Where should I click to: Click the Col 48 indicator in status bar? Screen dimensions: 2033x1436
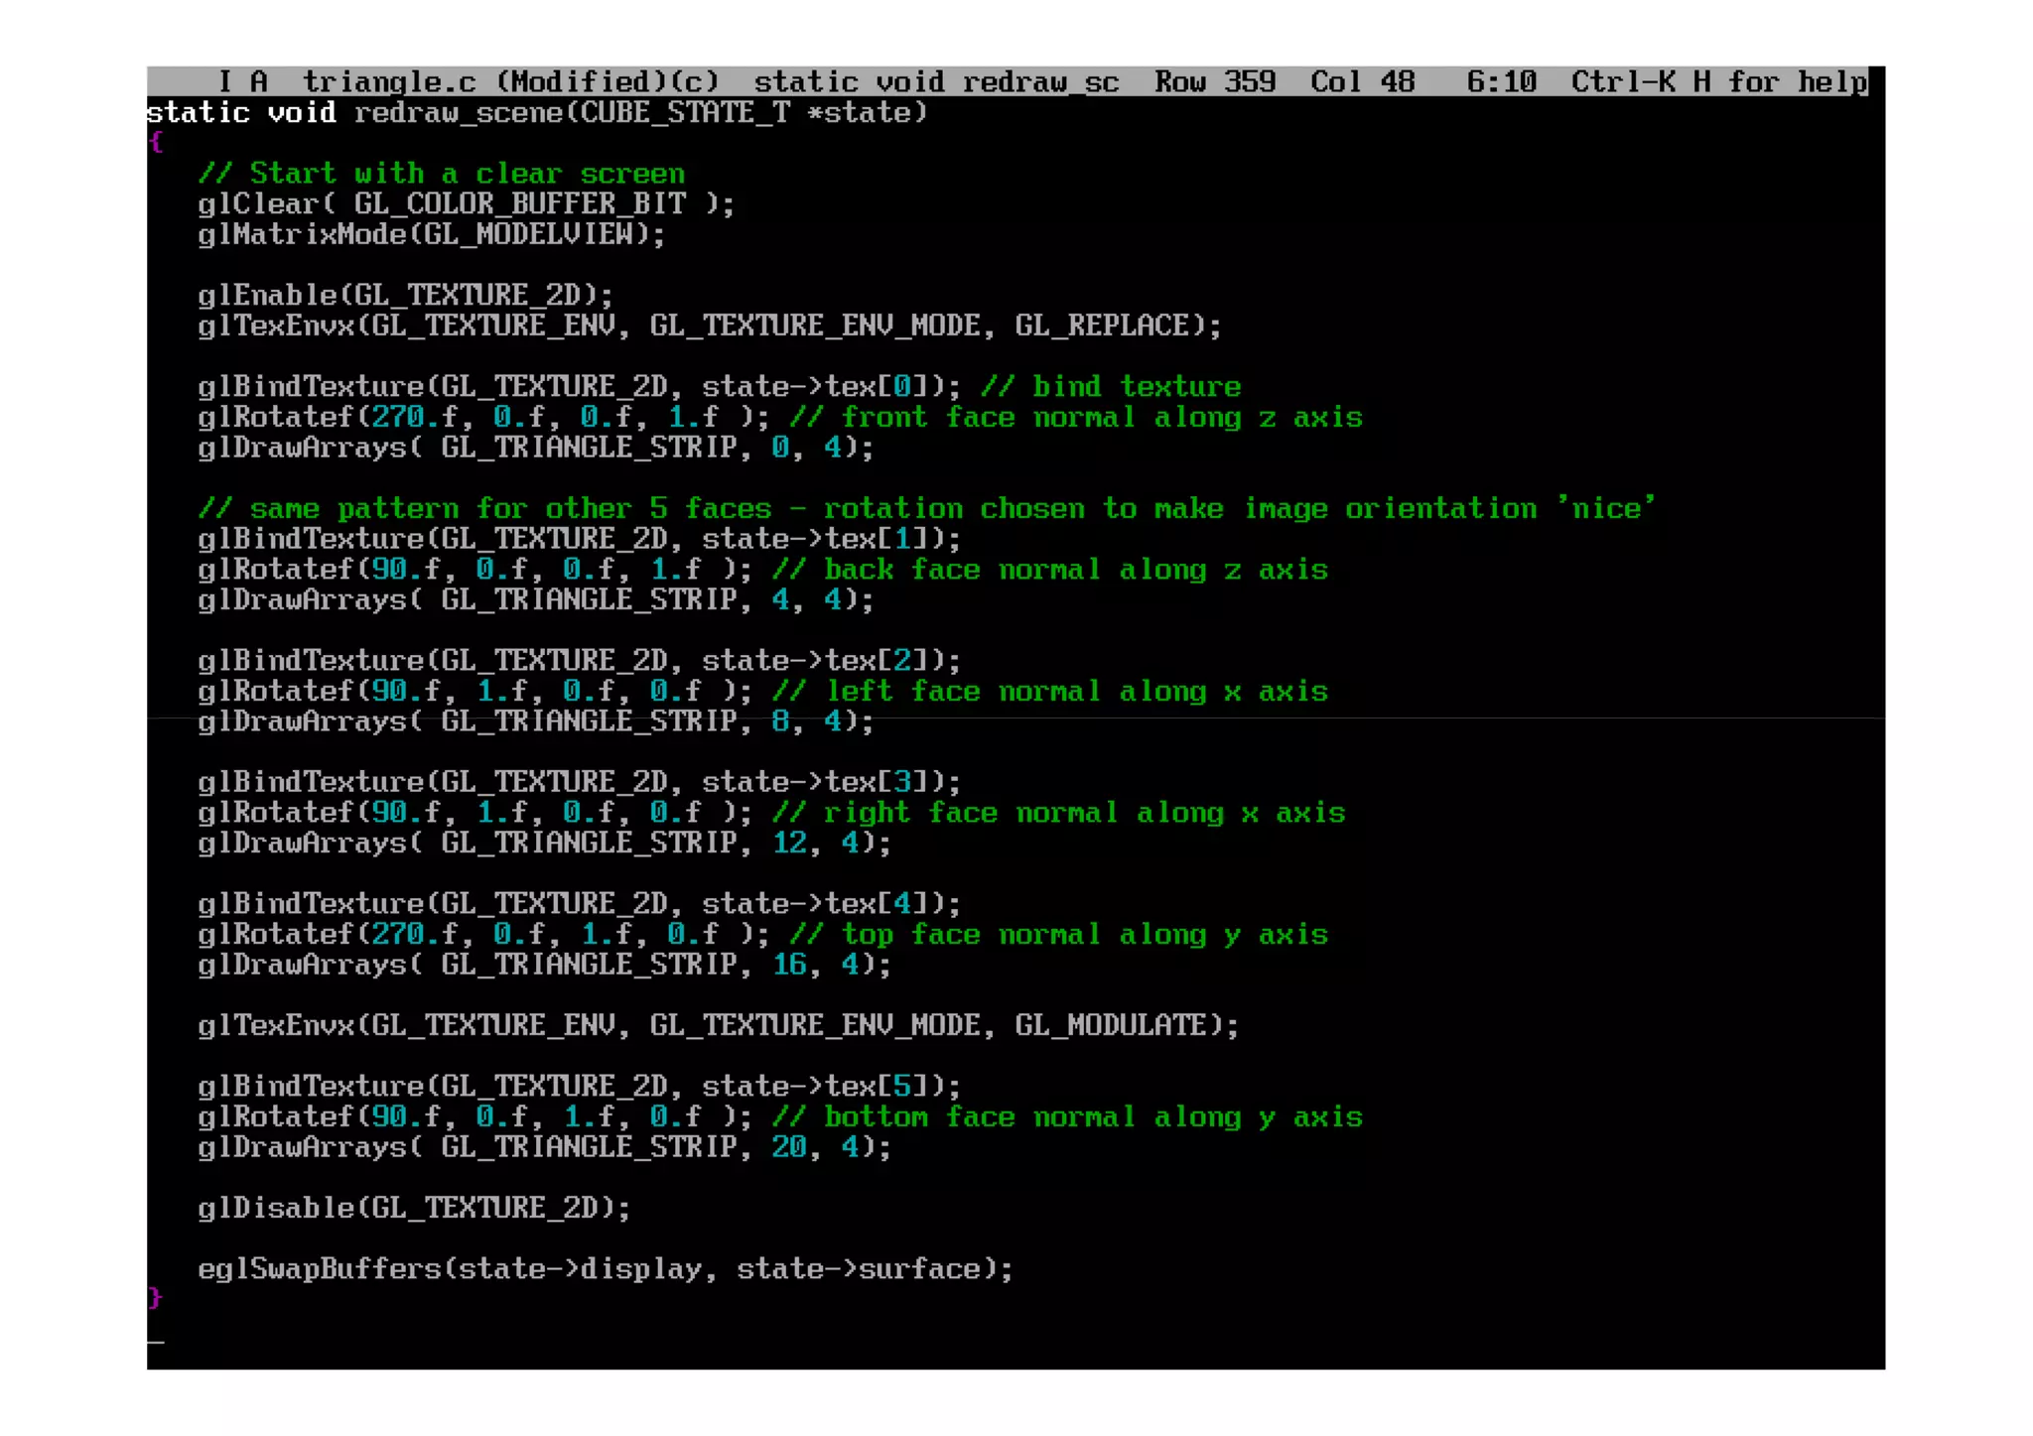point(1362,81)
